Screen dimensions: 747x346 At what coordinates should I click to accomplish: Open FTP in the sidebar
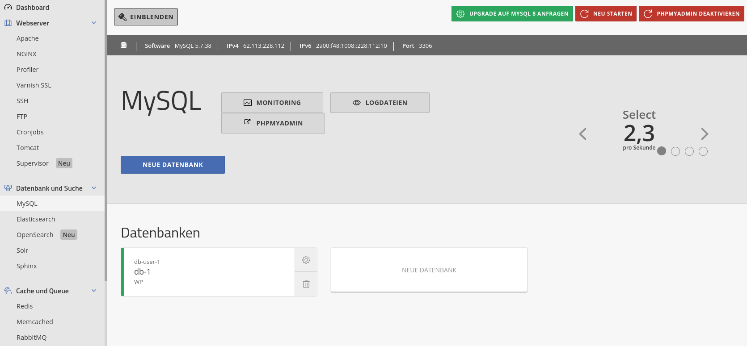pyautogui.click(x=22, y=117)
